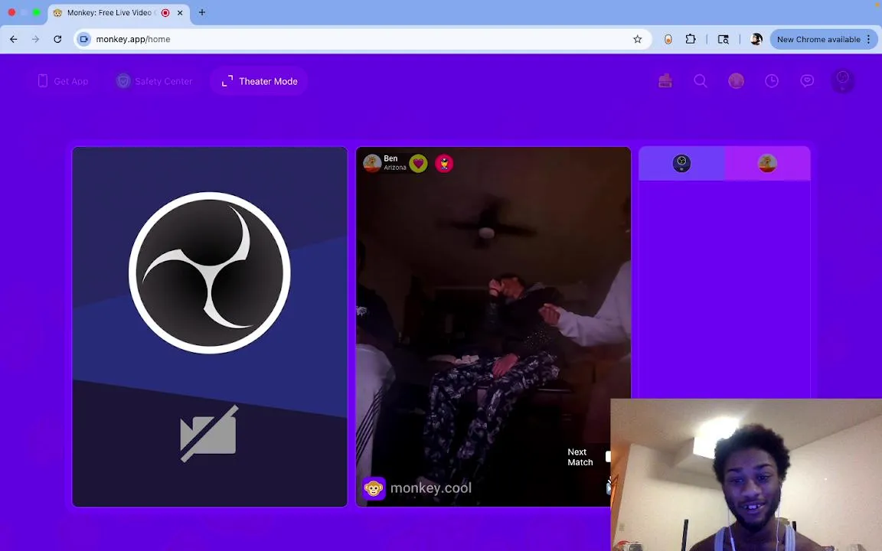Report Ben with the police icon

(x=444, y=164)
